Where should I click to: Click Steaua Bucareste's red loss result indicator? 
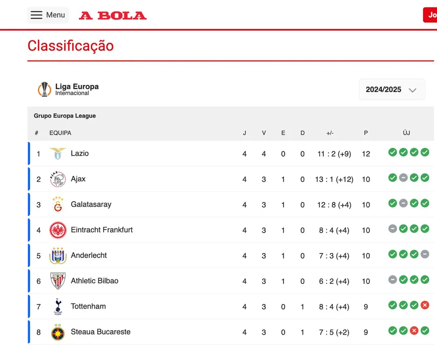tap(414, 331)
